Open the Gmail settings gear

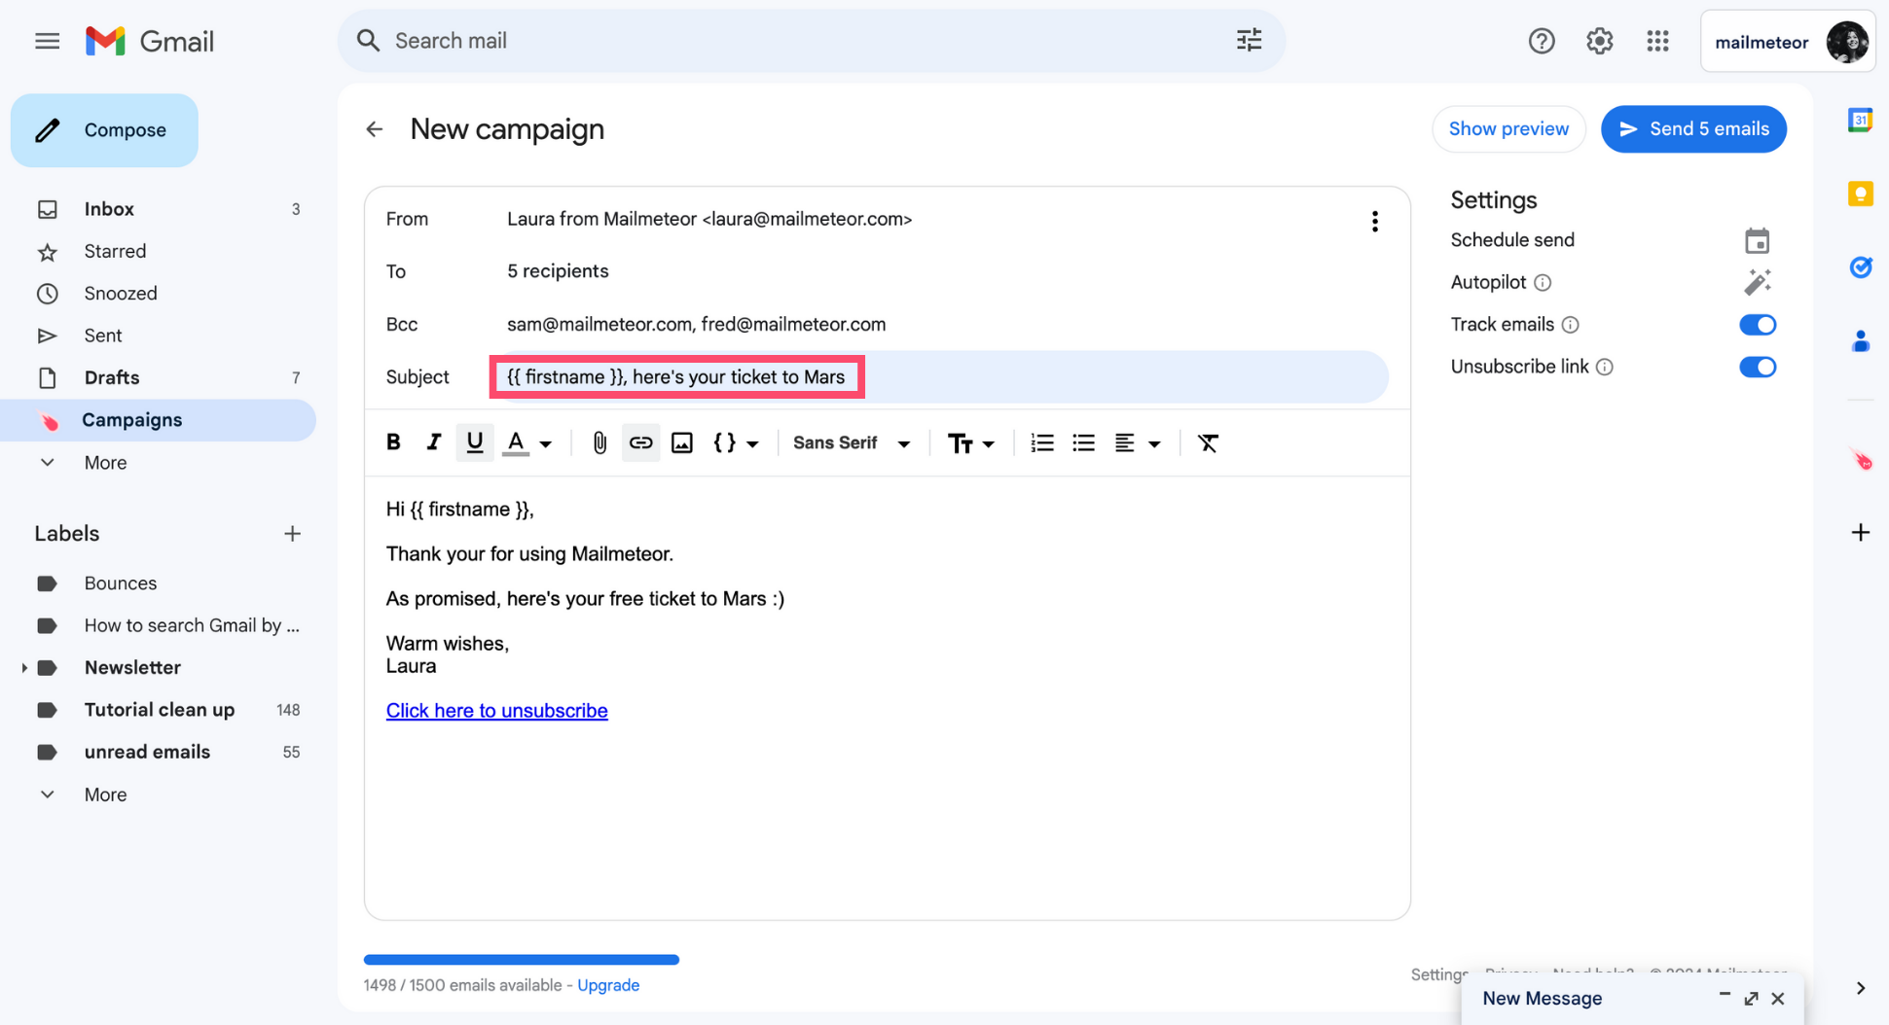click(1599, 41)
